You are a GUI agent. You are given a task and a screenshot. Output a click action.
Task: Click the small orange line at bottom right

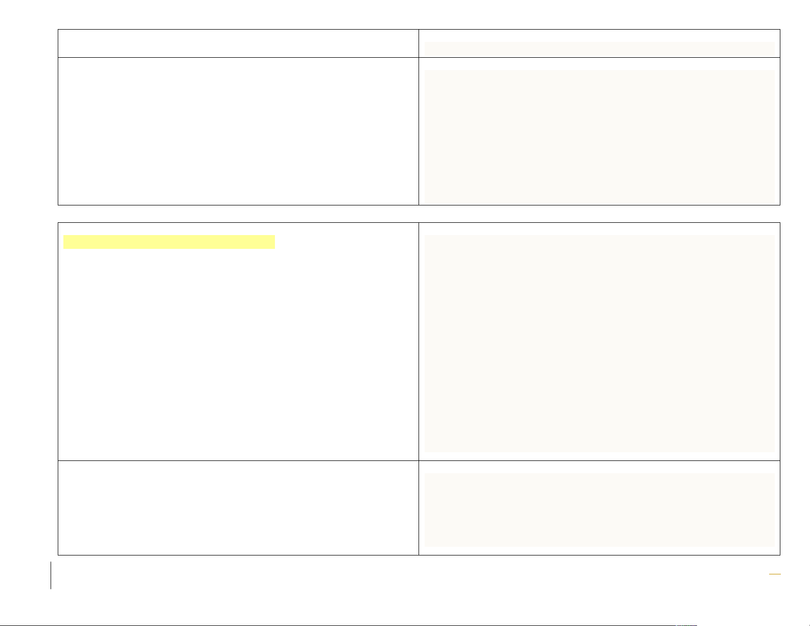775,575
